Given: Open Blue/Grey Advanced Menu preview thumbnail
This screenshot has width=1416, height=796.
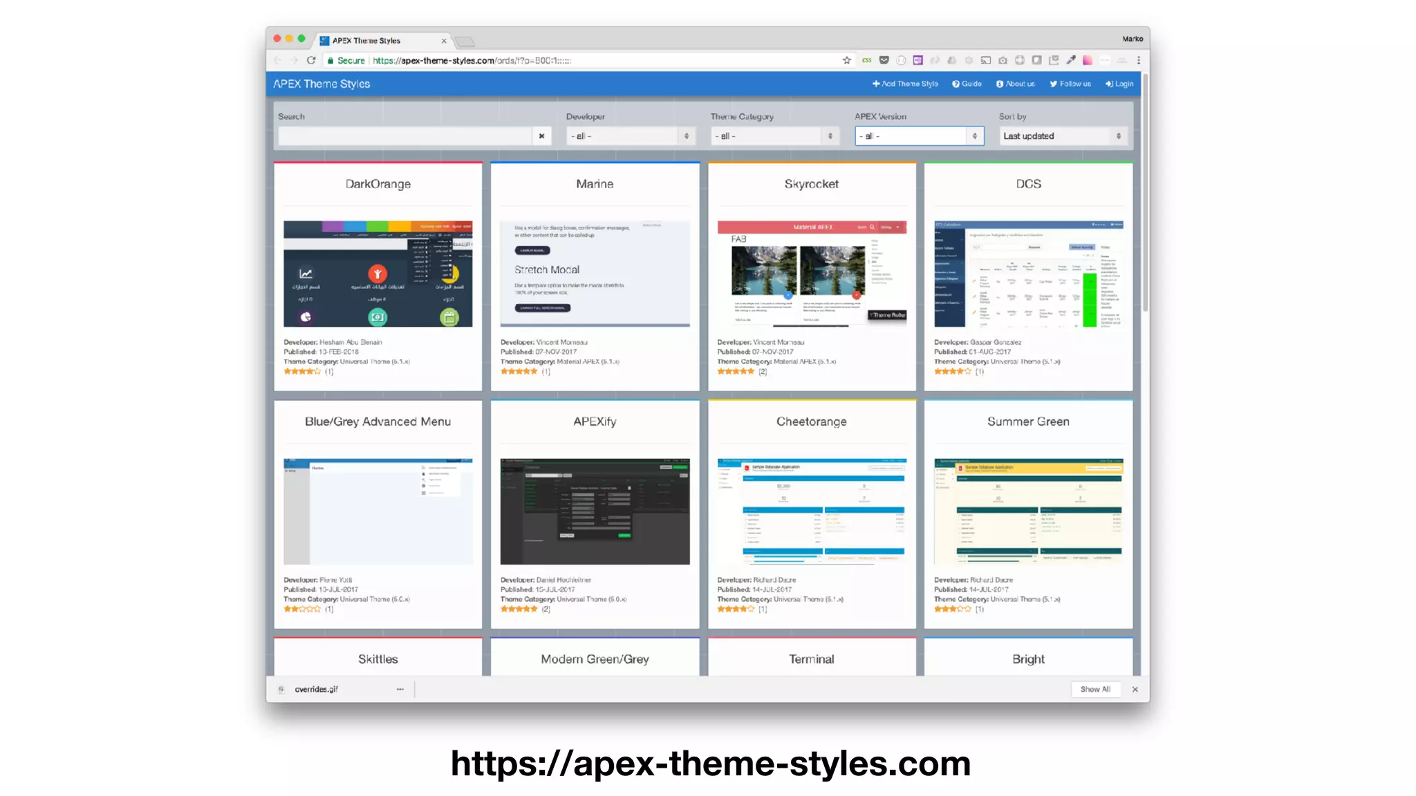Looking at the screenshot, I should click(x=378, y=512).
